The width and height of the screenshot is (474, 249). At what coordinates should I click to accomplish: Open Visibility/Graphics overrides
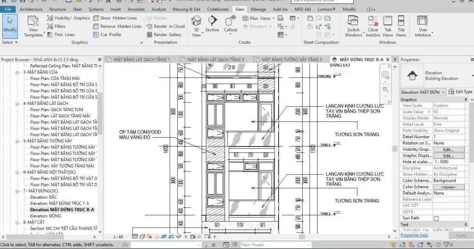(x=69, y=18)
